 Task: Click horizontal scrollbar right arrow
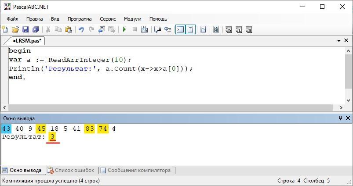[x=341, y=107]
